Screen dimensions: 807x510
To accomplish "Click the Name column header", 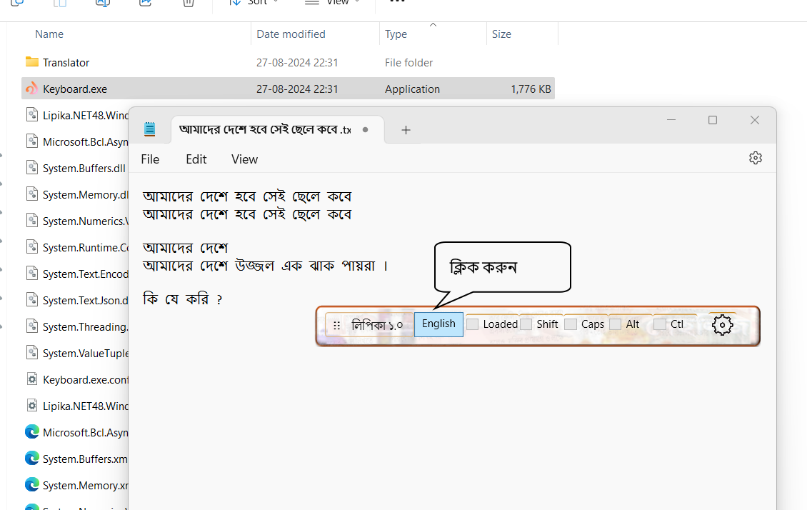I will click(49, 34).
